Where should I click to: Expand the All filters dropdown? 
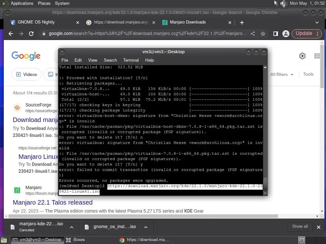click(x=282, y=74)
